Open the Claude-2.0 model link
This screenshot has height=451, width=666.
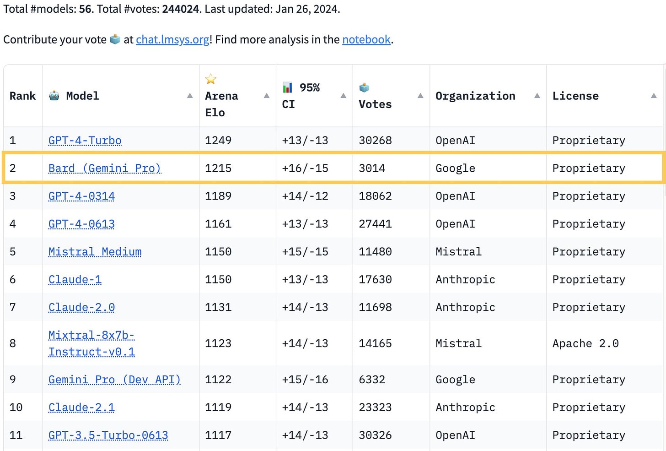(81, 307)
